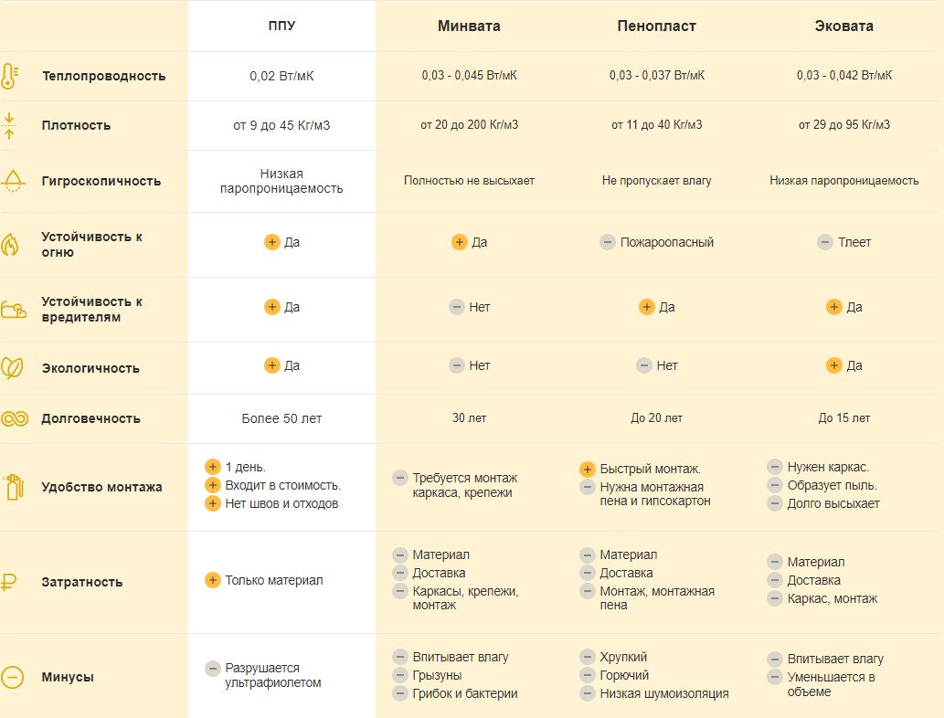The image size is (944, 718).
Task: Click the hygroscopicity icon beside Гигроскопичность
Action: (x=12, y=181)
